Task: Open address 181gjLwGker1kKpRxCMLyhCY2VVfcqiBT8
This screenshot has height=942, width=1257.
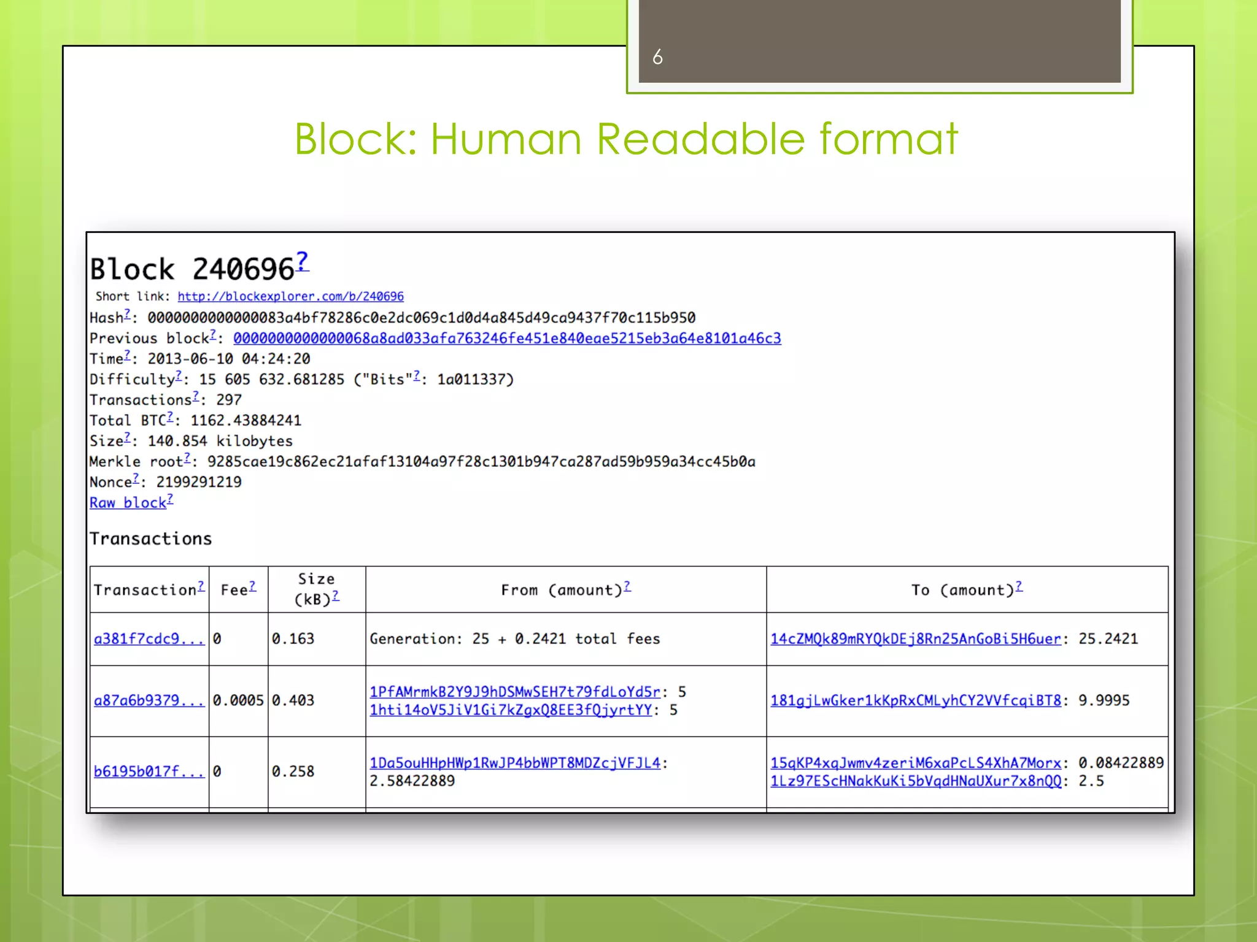Action: [916, 700]
